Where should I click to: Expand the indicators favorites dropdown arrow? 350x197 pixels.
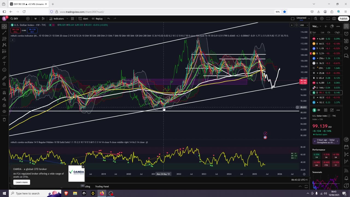pyautogui.click(x=67, y=19)
